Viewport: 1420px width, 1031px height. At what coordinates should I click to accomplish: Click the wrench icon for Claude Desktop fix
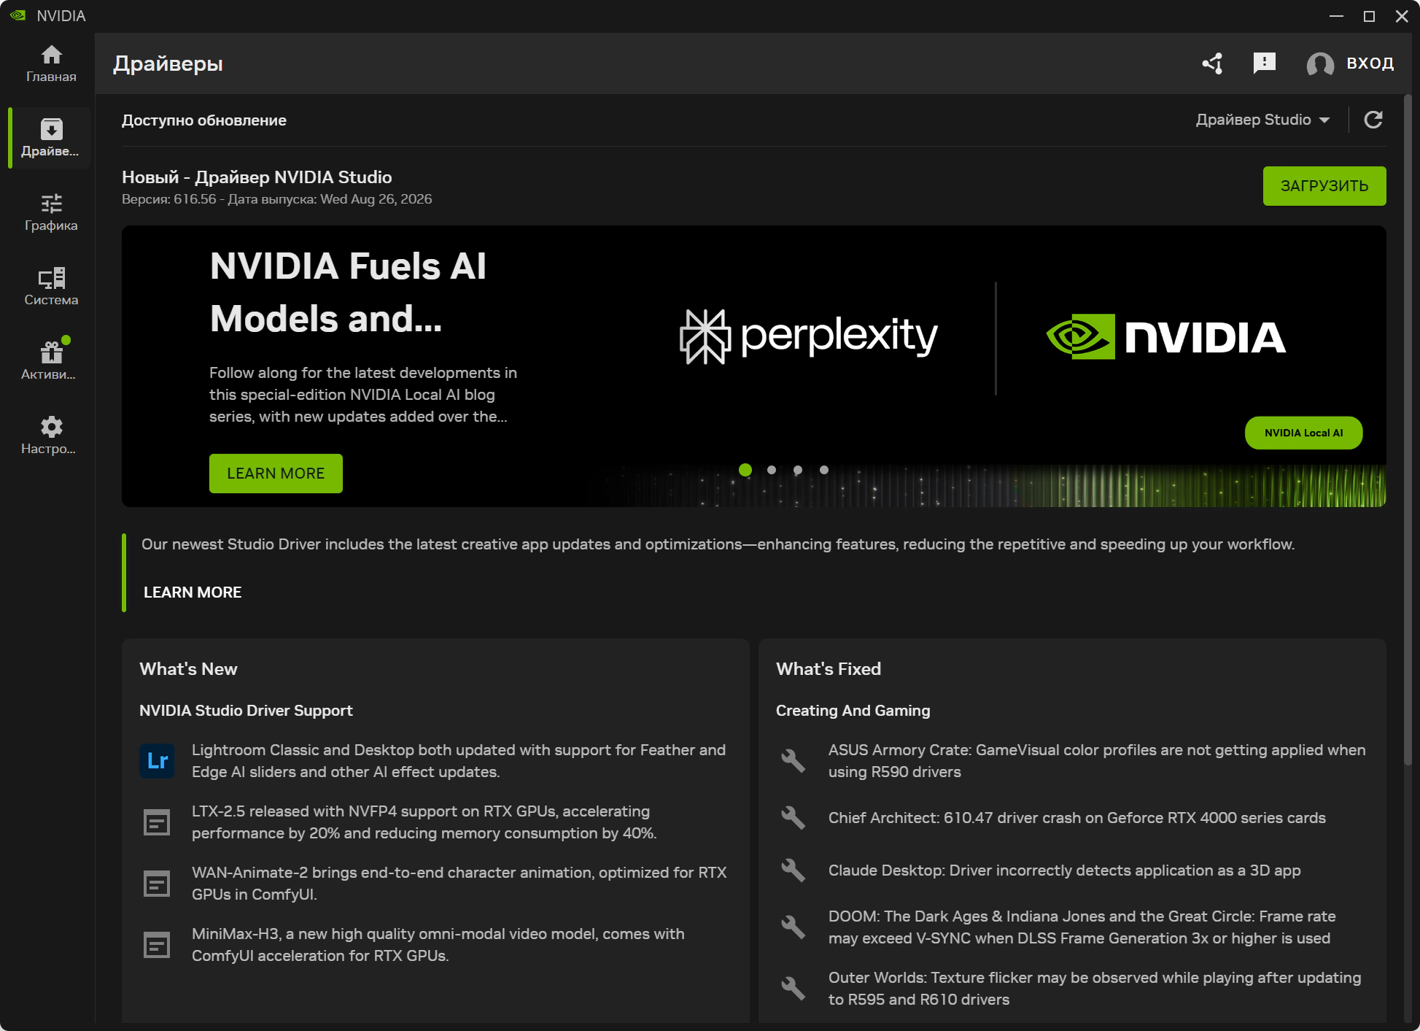click(794, 870)
